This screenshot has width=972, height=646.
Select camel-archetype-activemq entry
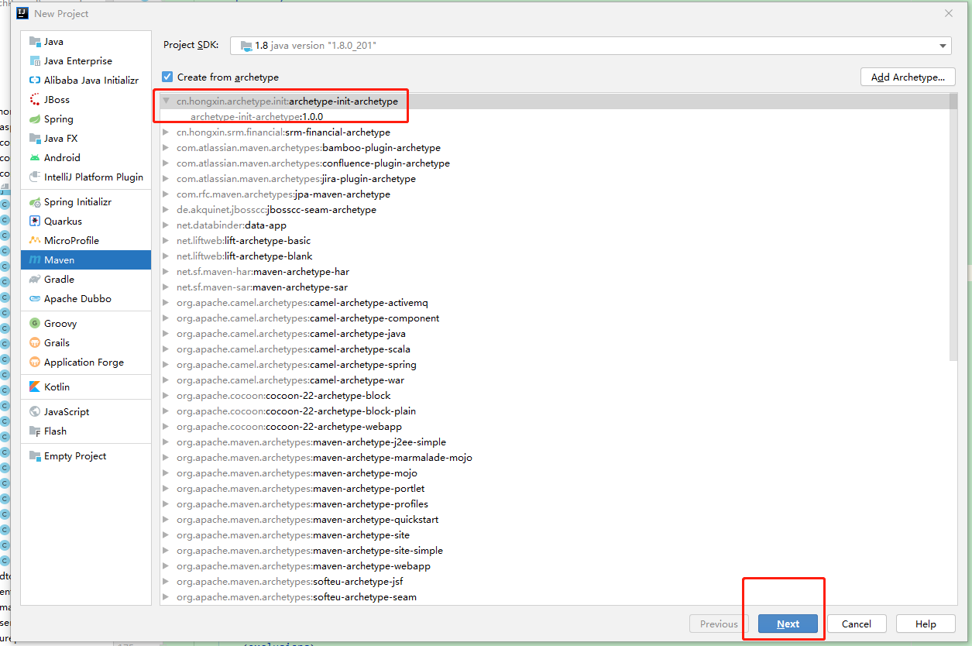pyautogui.click(x=302, y=303)
